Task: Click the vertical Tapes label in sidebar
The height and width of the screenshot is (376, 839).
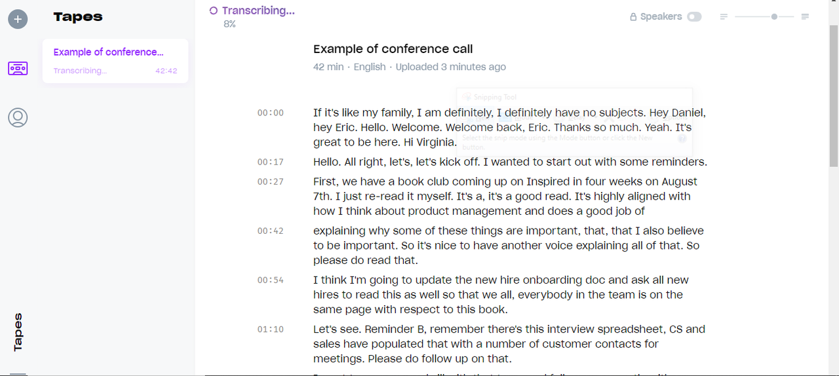Action: coord(18,332)
